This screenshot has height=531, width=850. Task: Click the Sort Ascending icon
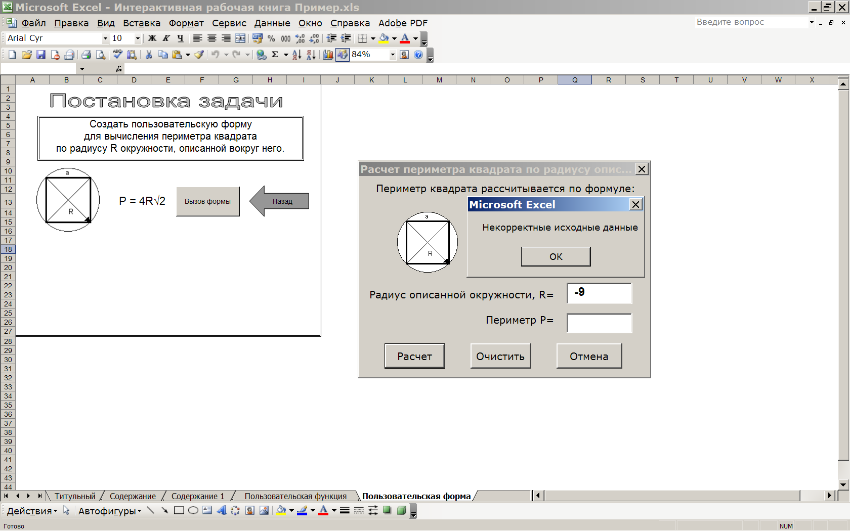coord(297,55)
